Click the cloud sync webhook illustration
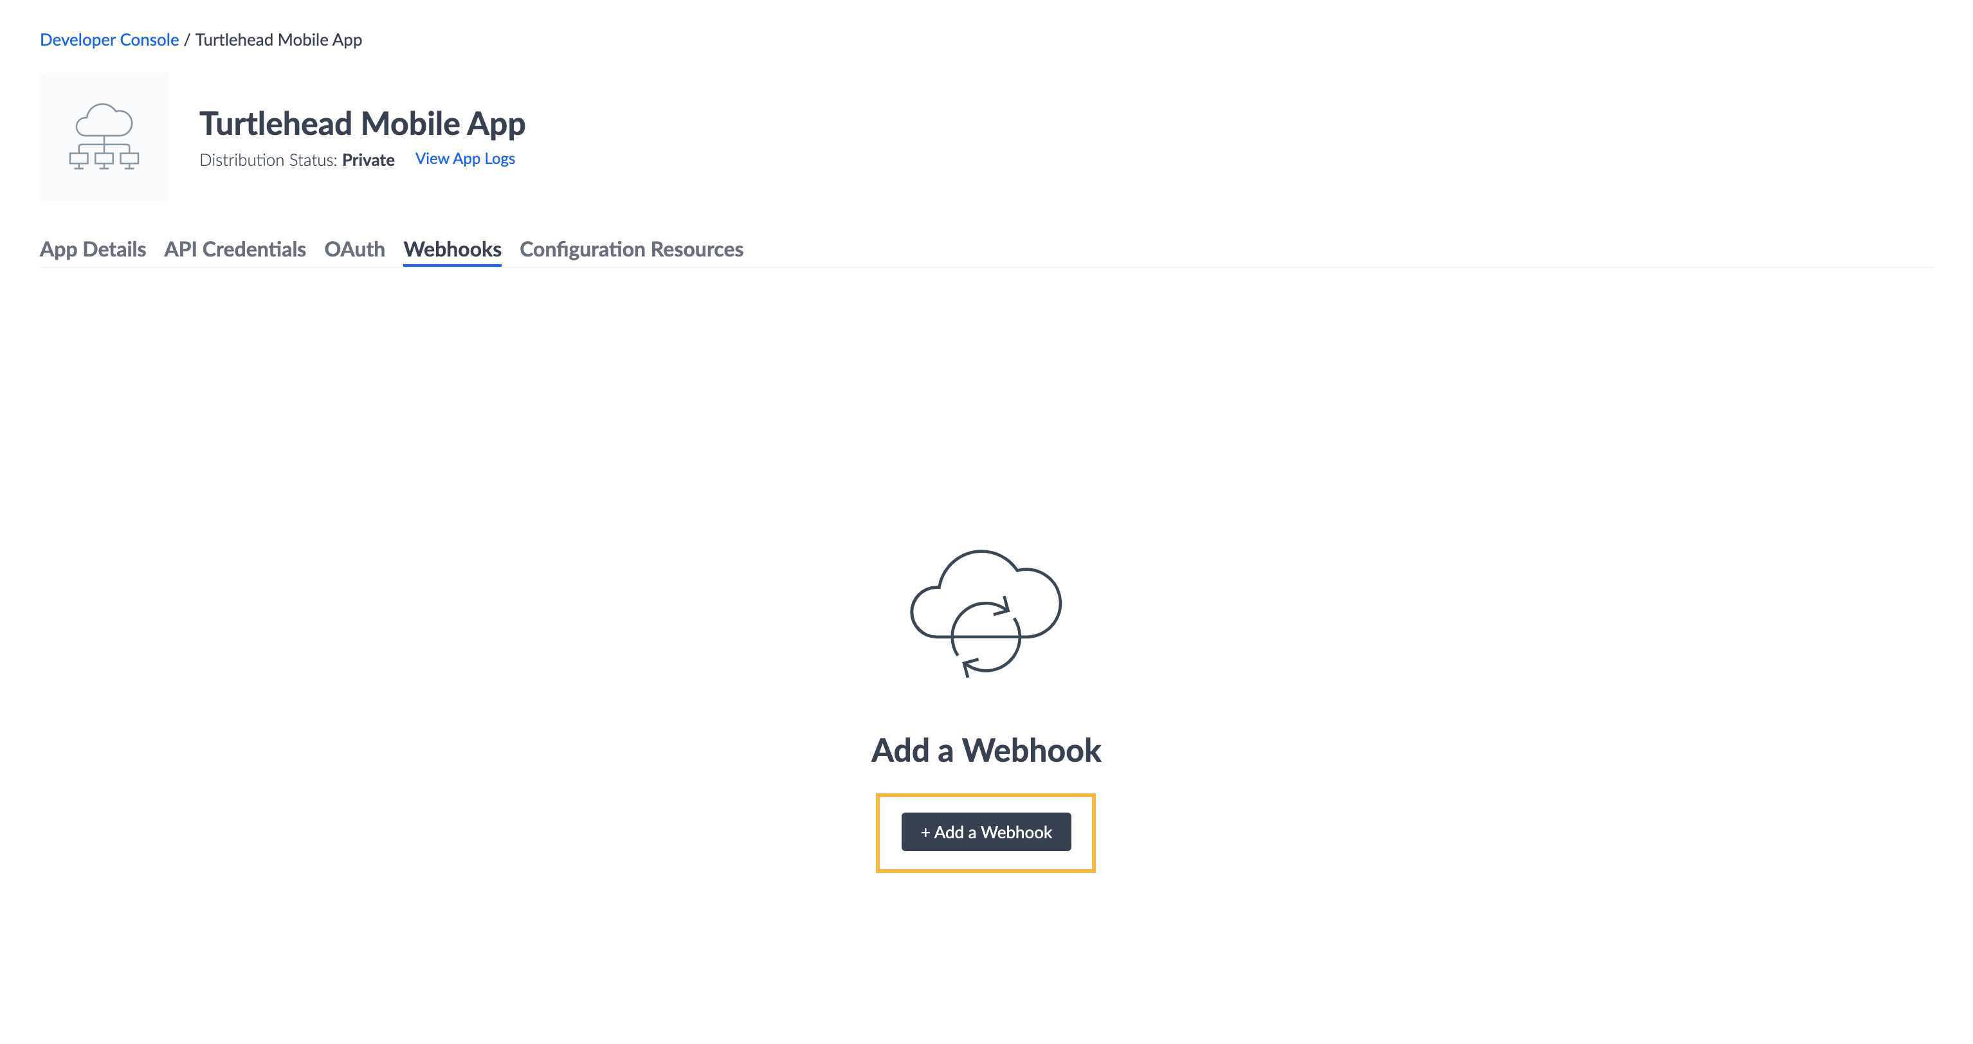Image resolution: width=1973 pixels, height=1044 pixels. coord(986,613)
